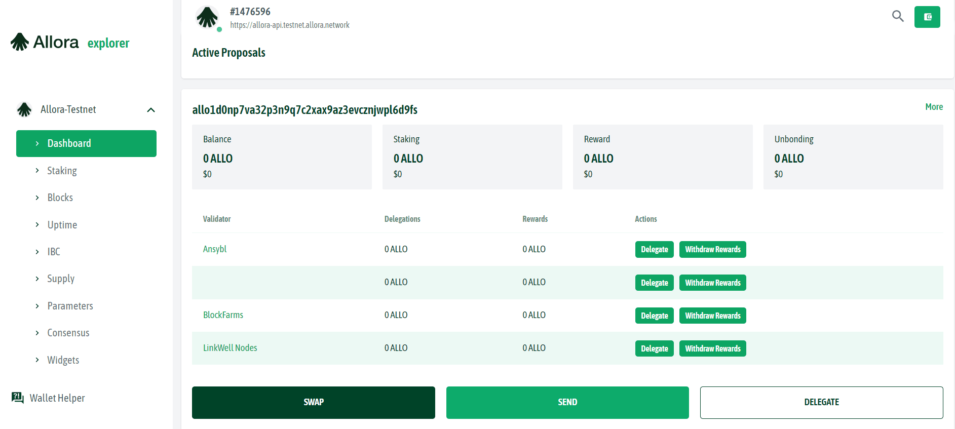Viewport: 955px width, 429px height.
Task: Open the BlockFarms validator link
Action: click(223, 315)
